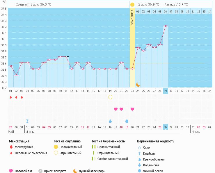Viewport: 215px width, 173px height.
Task: Click the 37.2 temperature point on day 29
Action: [x=166, y=26]
